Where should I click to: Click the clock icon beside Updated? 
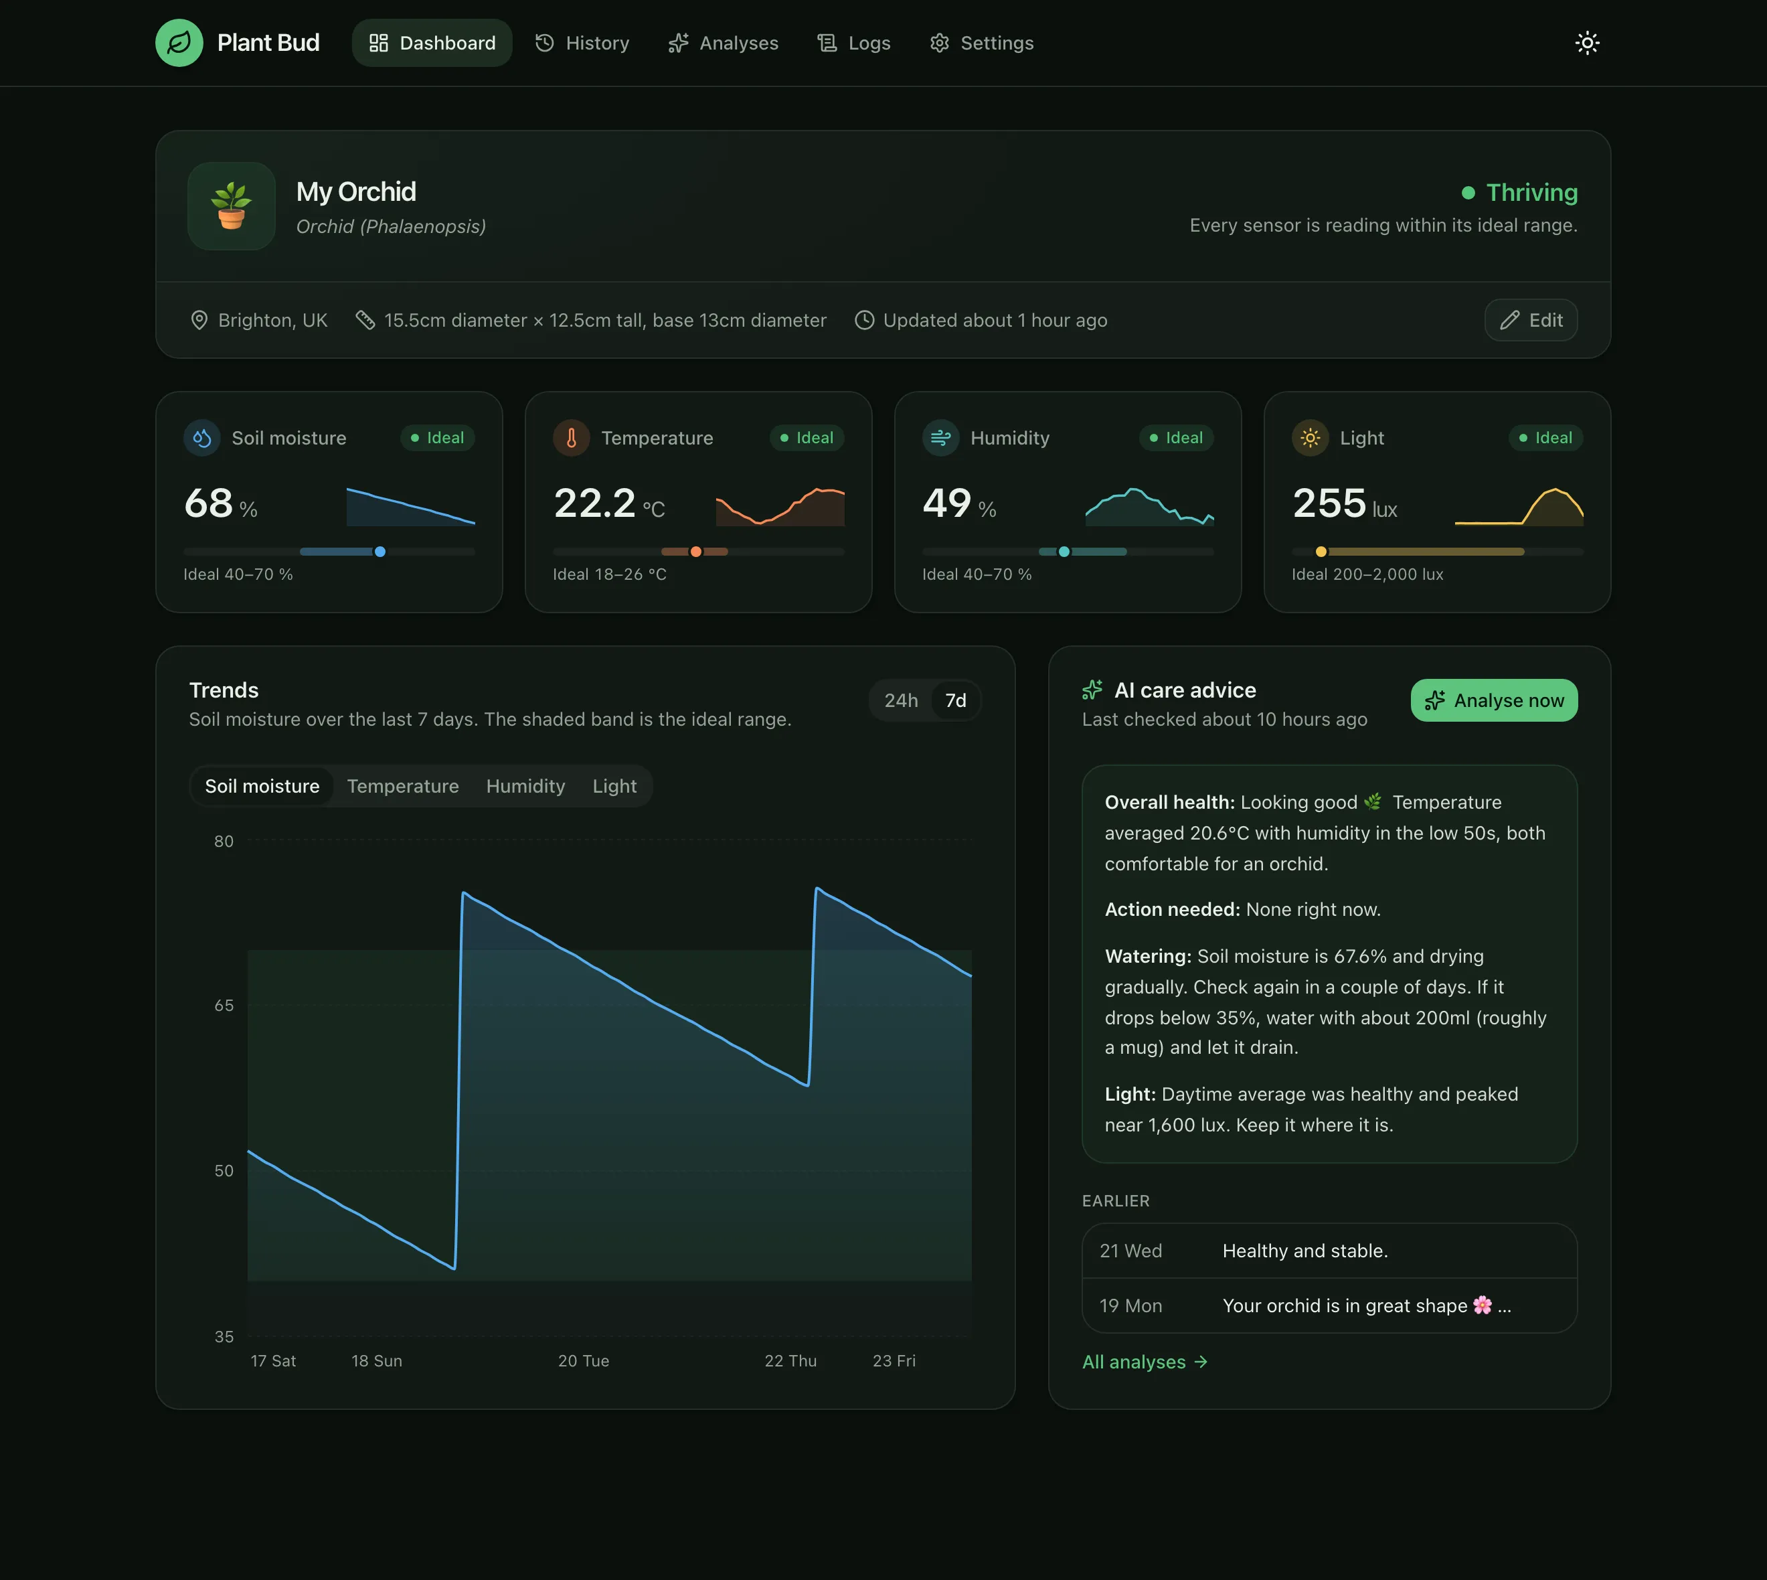pyautogui.click(x=864, y=320)
